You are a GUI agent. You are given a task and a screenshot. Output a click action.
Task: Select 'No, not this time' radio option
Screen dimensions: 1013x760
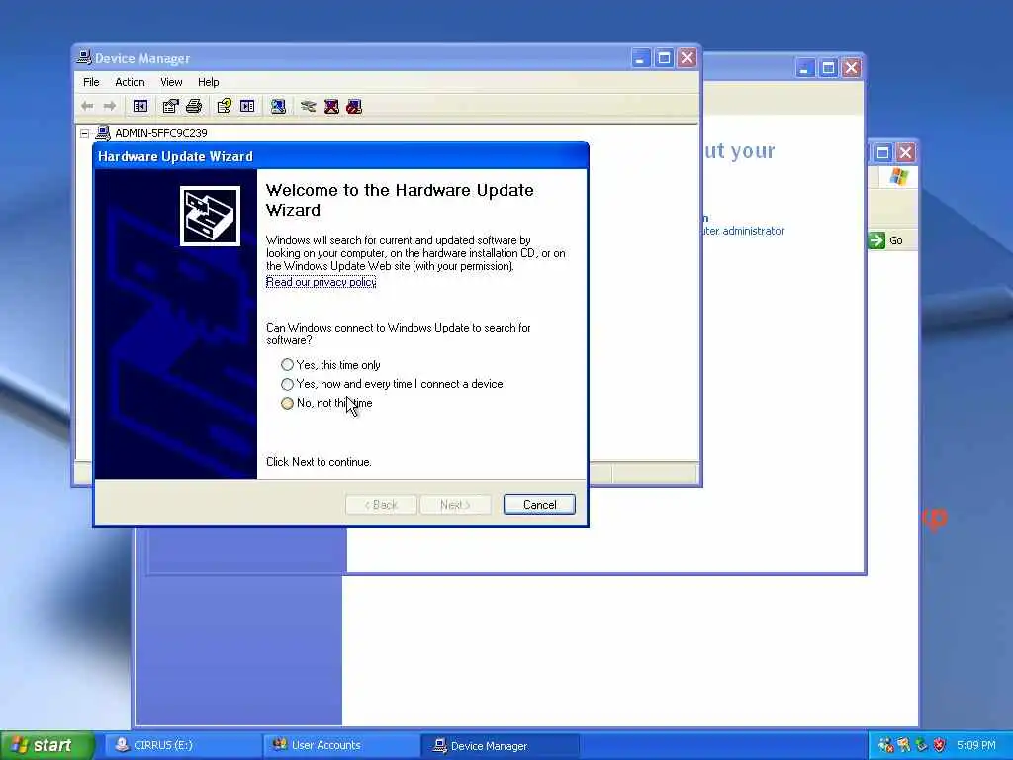click(288, 403)
